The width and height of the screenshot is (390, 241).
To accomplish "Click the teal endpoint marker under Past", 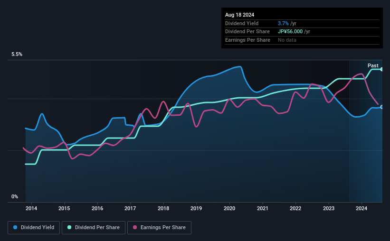I will (x=382, y=69).
